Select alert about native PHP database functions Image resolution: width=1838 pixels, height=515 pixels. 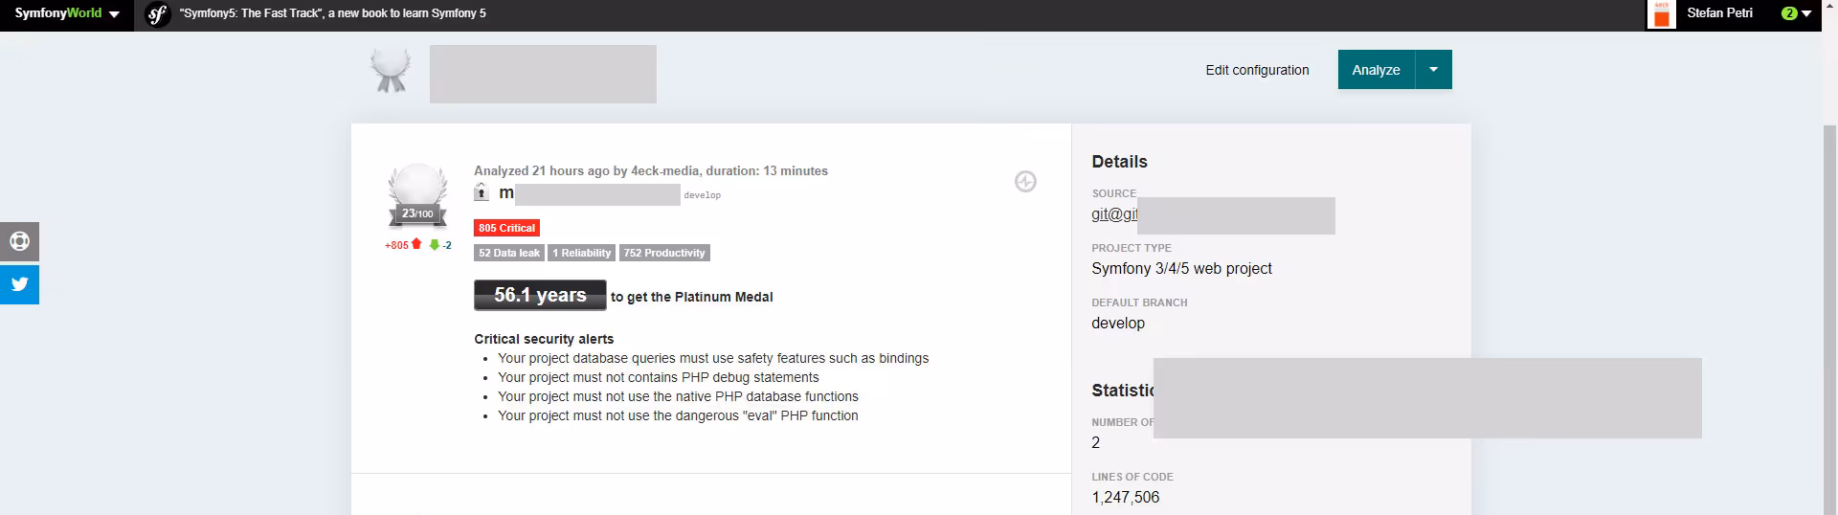(678, 396)
